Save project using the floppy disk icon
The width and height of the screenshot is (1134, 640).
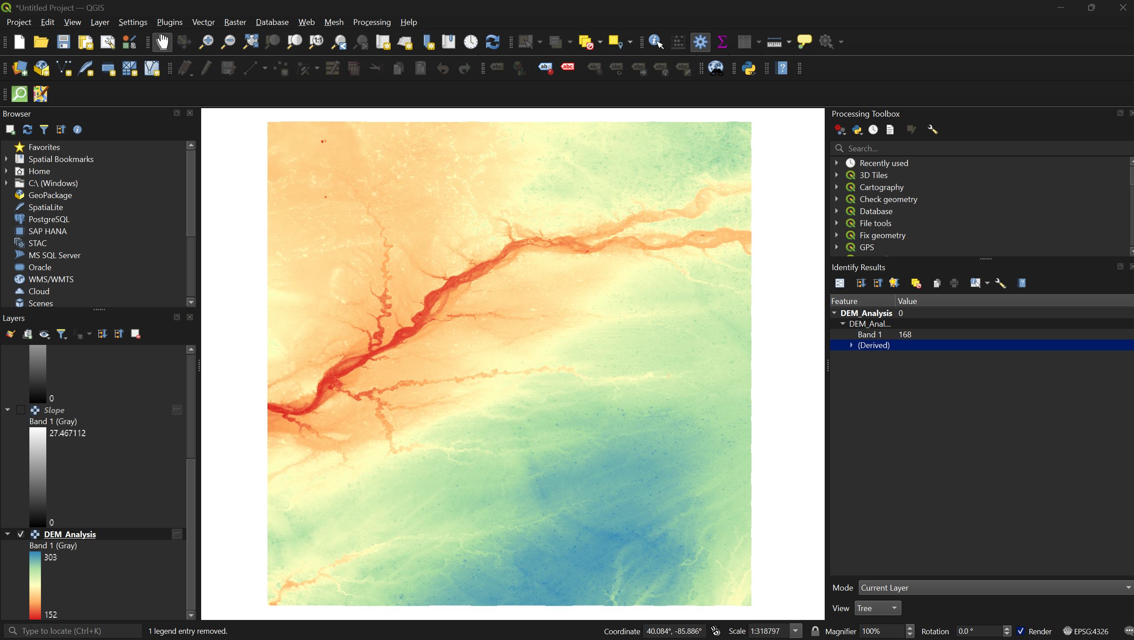point(64,42)
